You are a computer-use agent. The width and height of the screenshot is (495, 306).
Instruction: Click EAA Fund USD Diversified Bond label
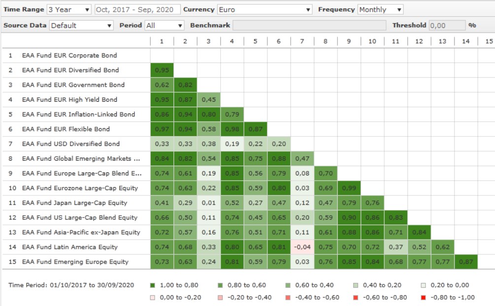pyautogui.click(x=70, y=144)
